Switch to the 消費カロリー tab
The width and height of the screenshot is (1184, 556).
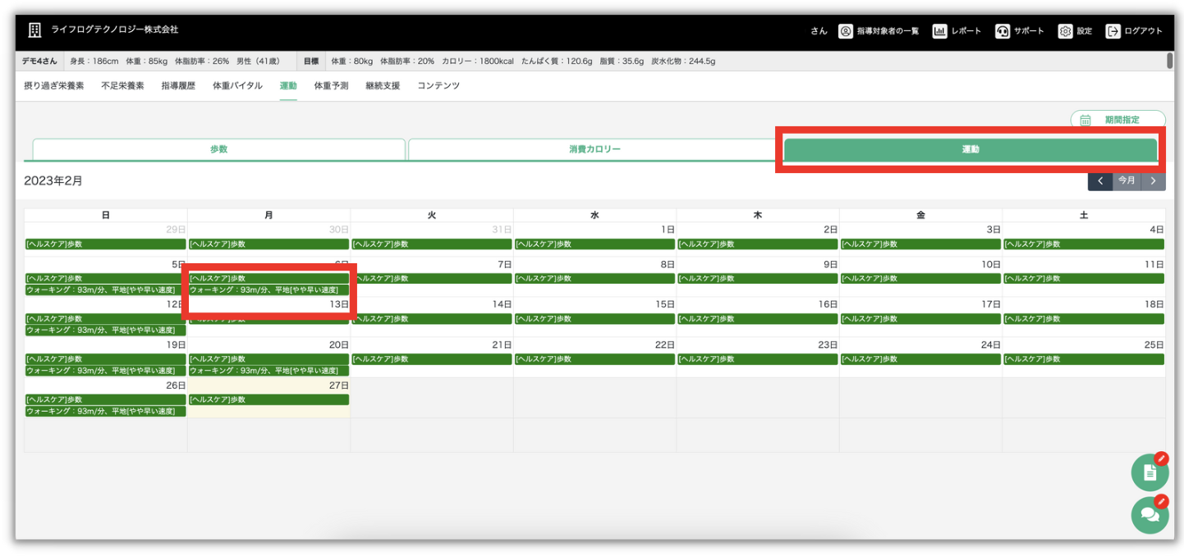[594, 149]
